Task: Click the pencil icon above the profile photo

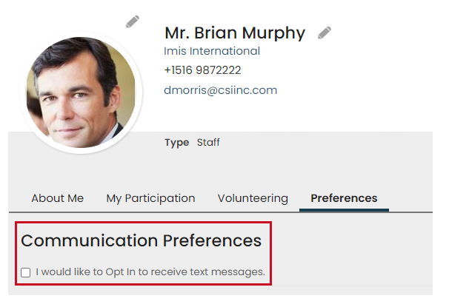Action: pos(132,21)
